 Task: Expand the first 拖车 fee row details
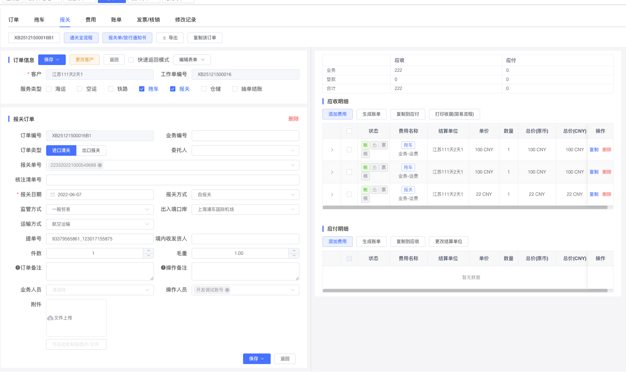pos(332,149)
